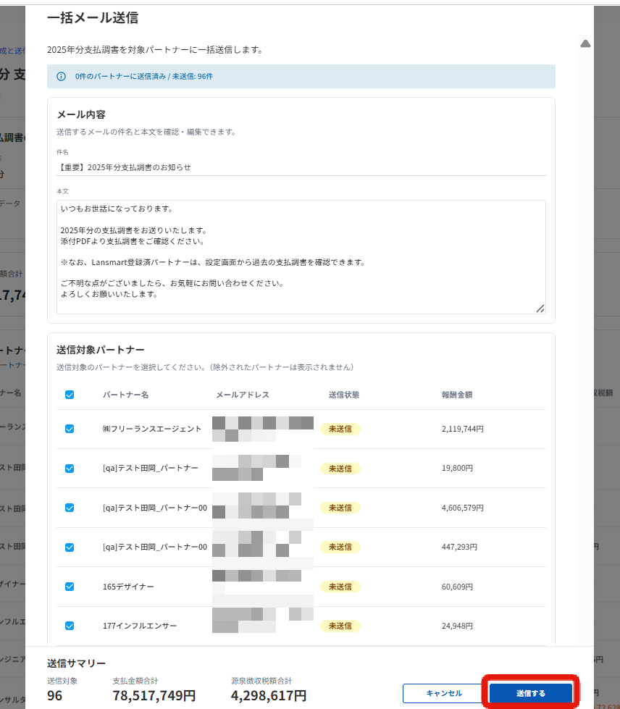Click the 送信対象 count 96
This screenshot has width=620, height=709.
(x=55, y=695)
